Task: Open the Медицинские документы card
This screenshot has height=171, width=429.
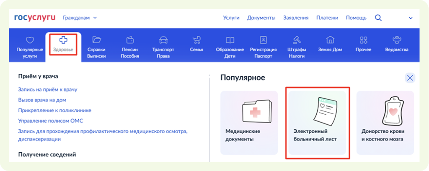Action: 249,123
